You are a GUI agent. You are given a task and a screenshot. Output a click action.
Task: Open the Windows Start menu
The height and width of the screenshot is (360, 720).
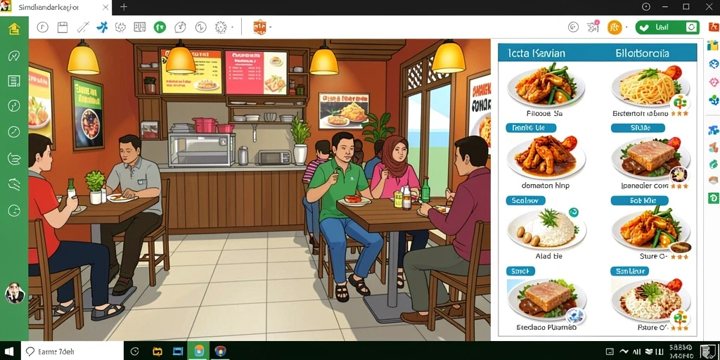(x=10, y=352)
